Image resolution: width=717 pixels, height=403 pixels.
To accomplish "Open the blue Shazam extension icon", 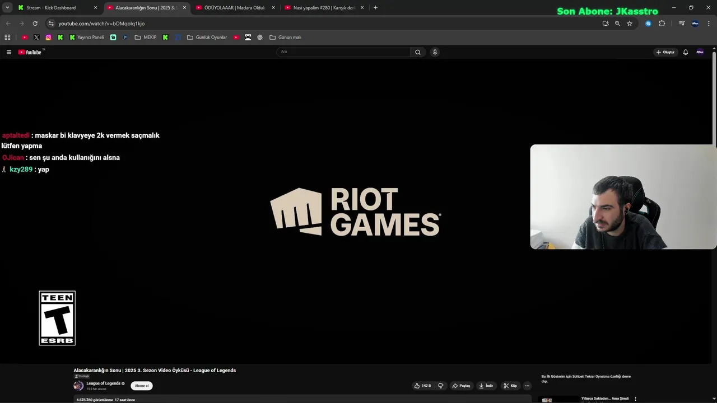I will click(x=648, y=24).
